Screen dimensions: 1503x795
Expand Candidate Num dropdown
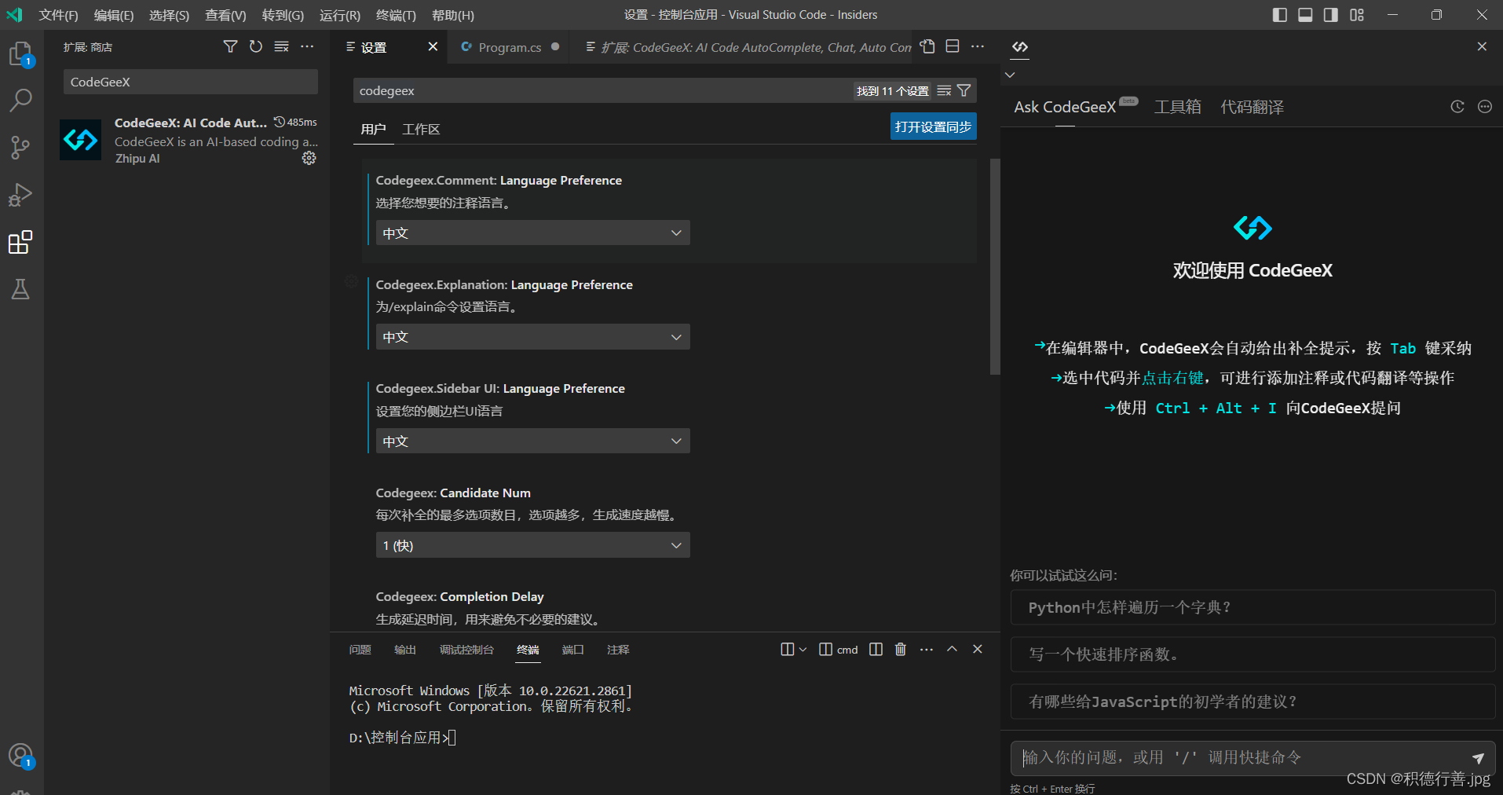pos(532,545)
